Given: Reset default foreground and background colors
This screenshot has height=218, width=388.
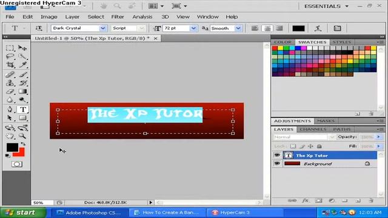Looking at the screenshot, I should coord(7,156).
